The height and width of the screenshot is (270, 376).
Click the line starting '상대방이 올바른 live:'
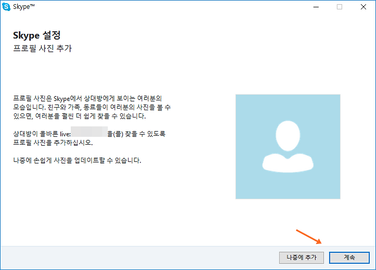pyautogui.click(x=89, y=134)
